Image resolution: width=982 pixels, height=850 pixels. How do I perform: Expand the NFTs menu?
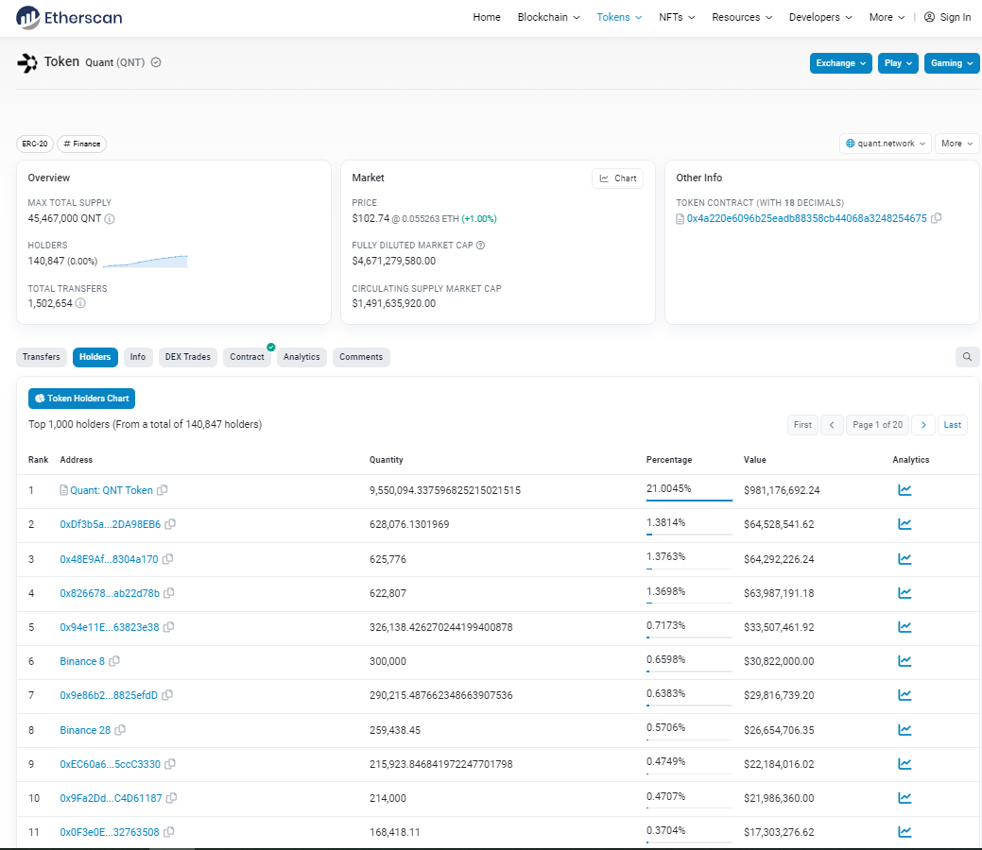677,18
